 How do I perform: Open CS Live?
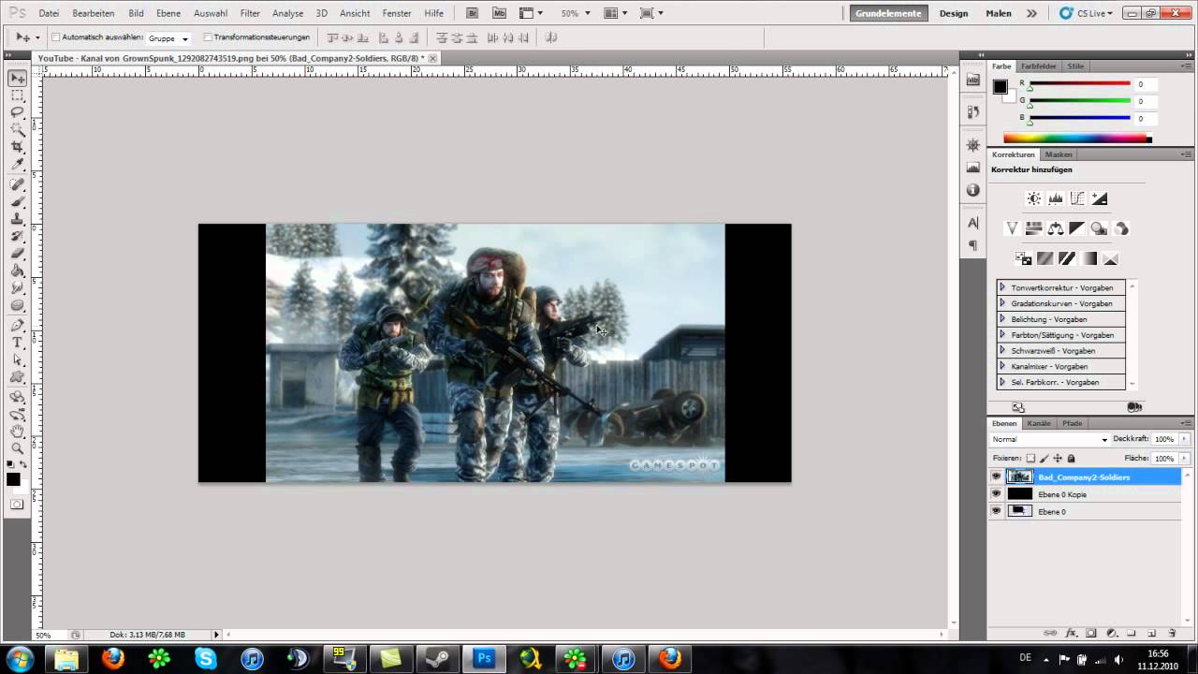(1086, 13)
